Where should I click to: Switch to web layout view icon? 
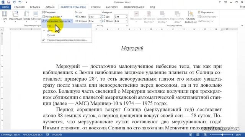205,135
